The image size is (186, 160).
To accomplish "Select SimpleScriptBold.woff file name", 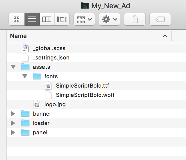I will pyautogui.click(x=85, y=95).
